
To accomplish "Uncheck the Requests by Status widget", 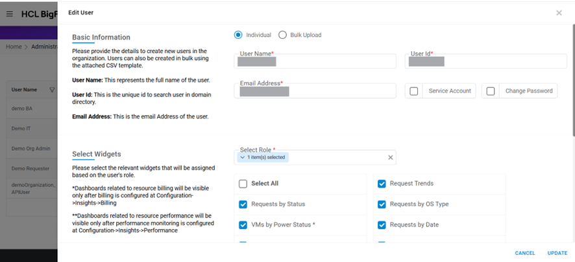I will click(x=243, y=204).
